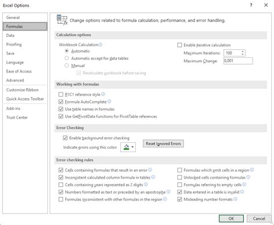Enable unlocked cells containing formulas rule
Image resolution: width=274 pixels, height=225 pixels.
180,178
